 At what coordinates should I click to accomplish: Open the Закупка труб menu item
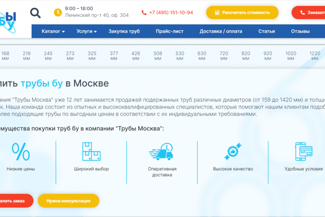coord(124,31)
